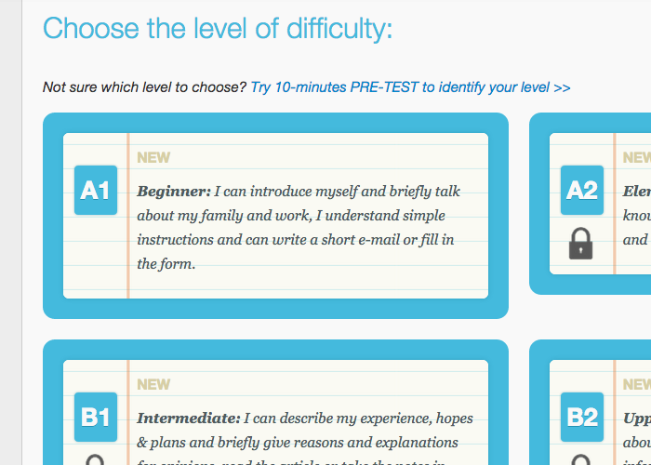This screenshot has width=651, height=465.
Task: Click the NEW tag in the B1 card
Action: [153, 384]
